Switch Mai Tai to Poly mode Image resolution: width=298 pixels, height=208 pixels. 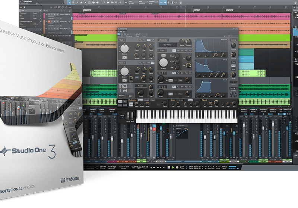pyautogui.click(x=234, y=62)
